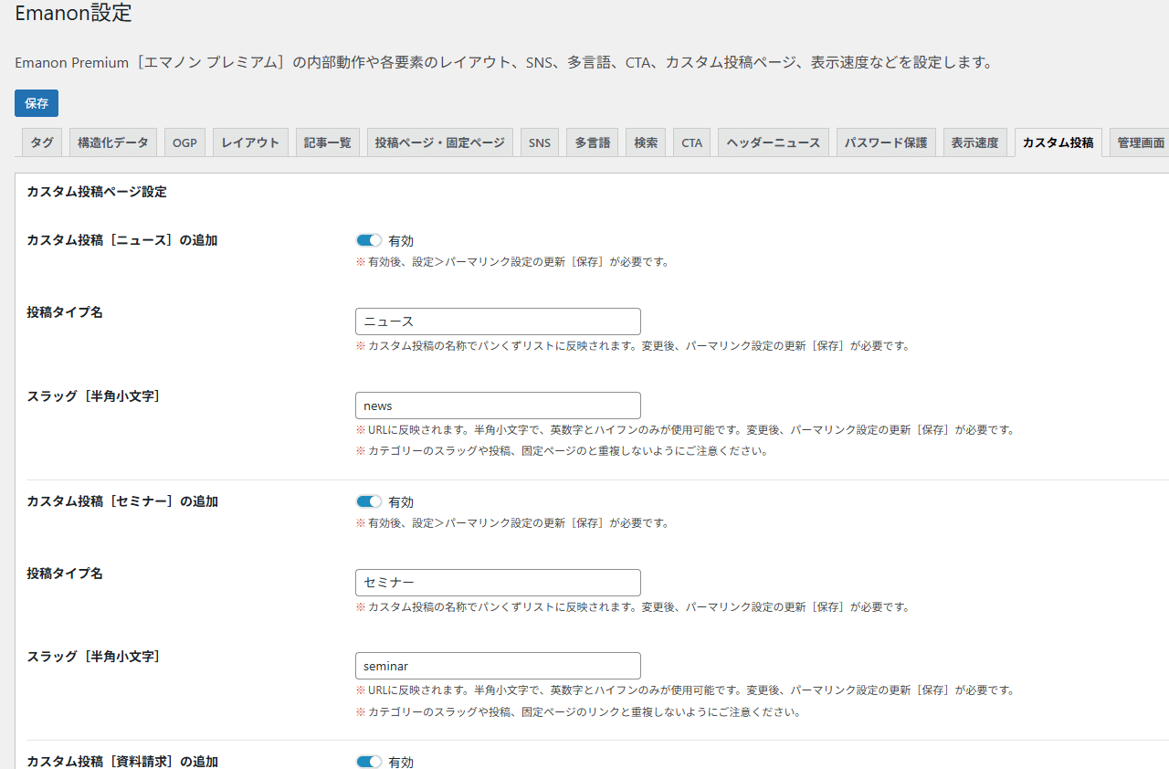Toggle off カスタム投稿［資料請求］の追加
The height and width of the screenshot is (769, 1169).
coord(369,761)
